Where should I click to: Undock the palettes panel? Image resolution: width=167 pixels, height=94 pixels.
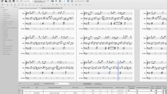pos(14,8)
